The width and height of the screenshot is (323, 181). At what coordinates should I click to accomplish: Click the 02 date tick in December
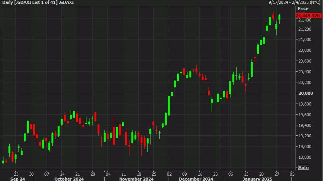(x=169, y=174)
